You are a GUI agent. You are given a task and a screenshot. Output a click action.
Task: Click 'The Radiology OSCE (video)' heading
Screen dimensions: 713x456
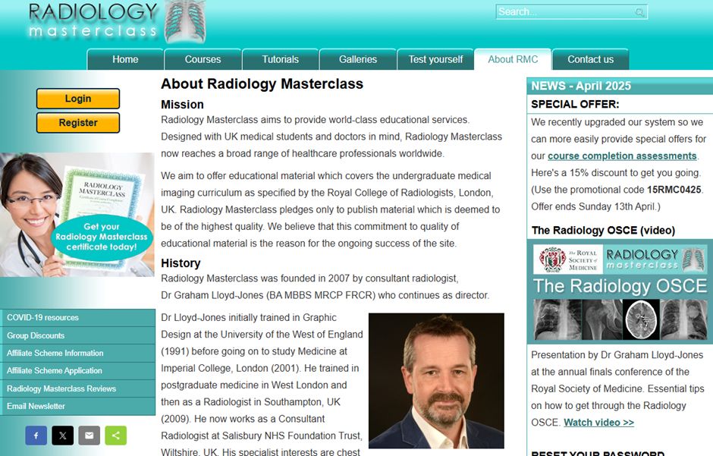pyautogui.click(x=603, y=231)
